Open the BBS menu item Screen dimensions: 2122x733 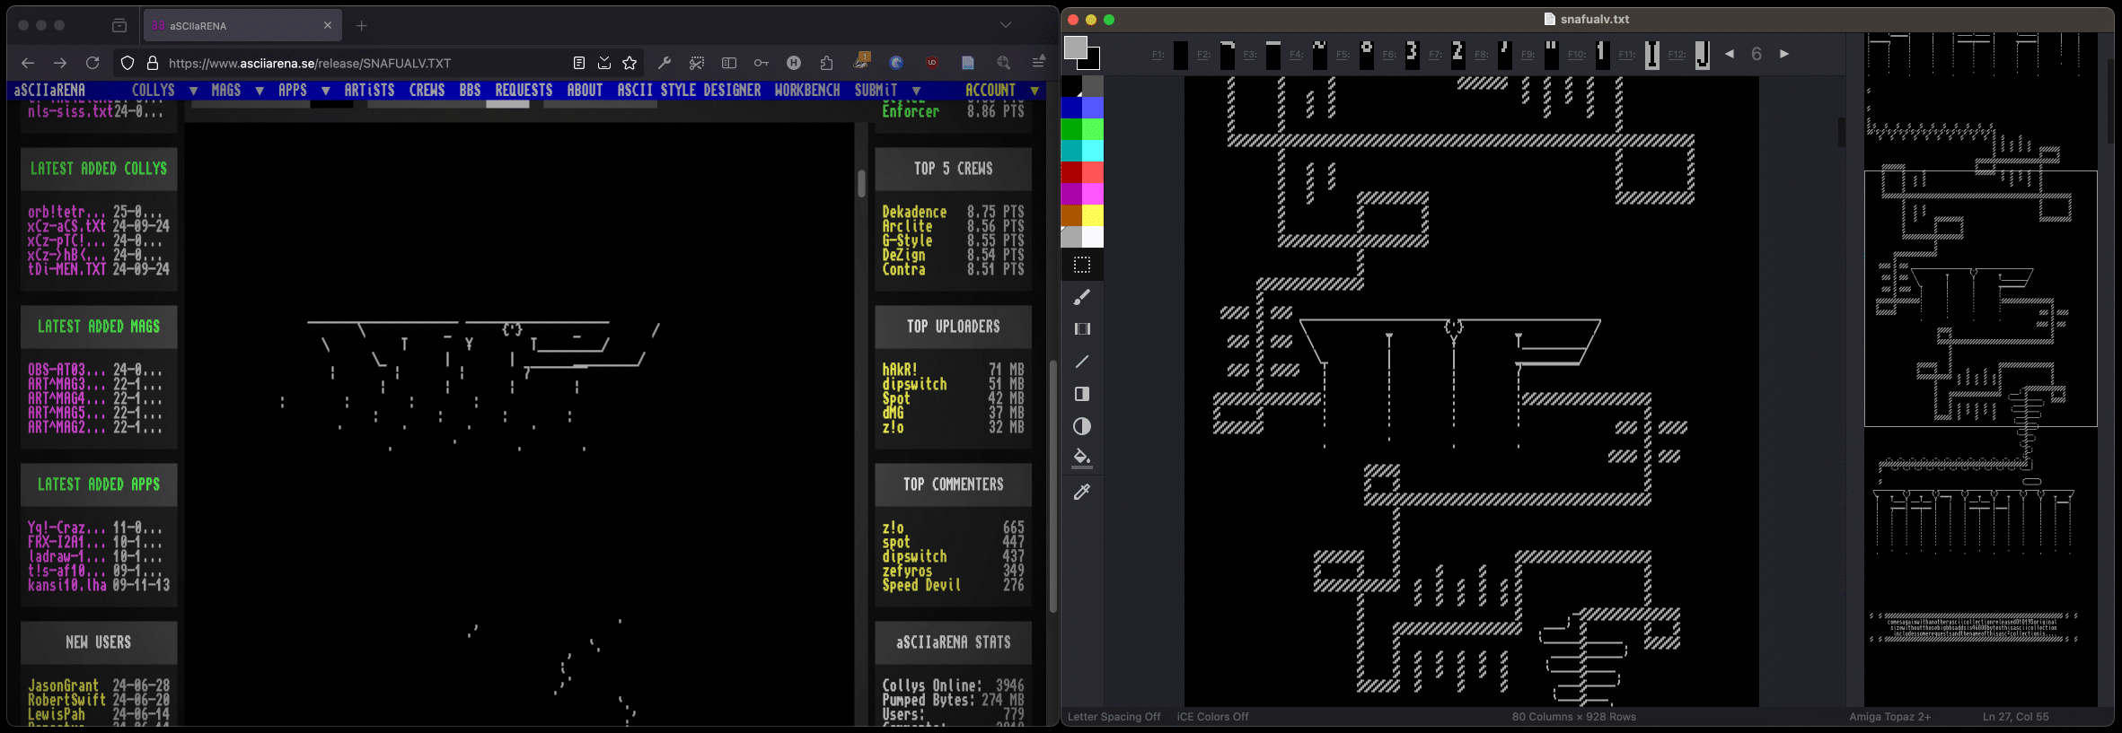(470, 91)
